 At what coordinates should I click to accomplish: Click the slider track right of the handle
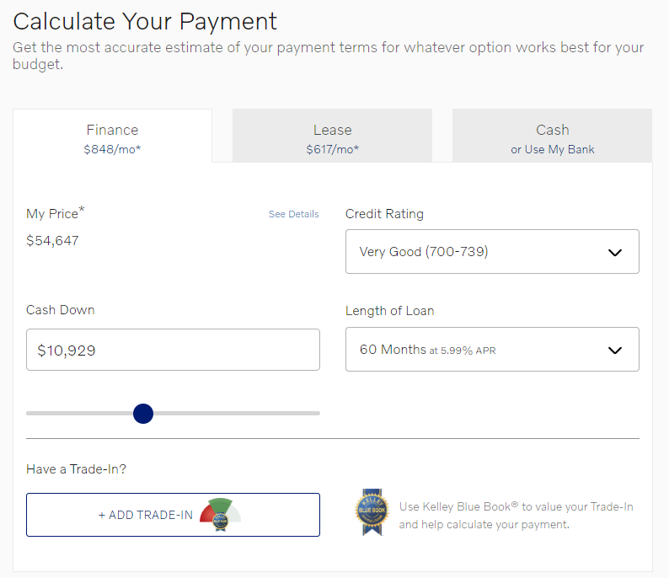[236, 414]
